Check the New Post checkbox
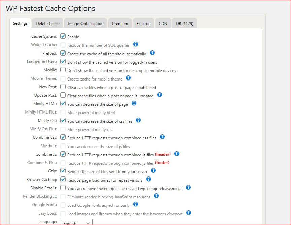Viewport: 291px width, 225px height. click(x=63, y=87)
